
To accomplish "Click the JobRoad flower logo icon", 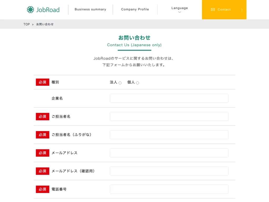I will (x=30, y=10).
